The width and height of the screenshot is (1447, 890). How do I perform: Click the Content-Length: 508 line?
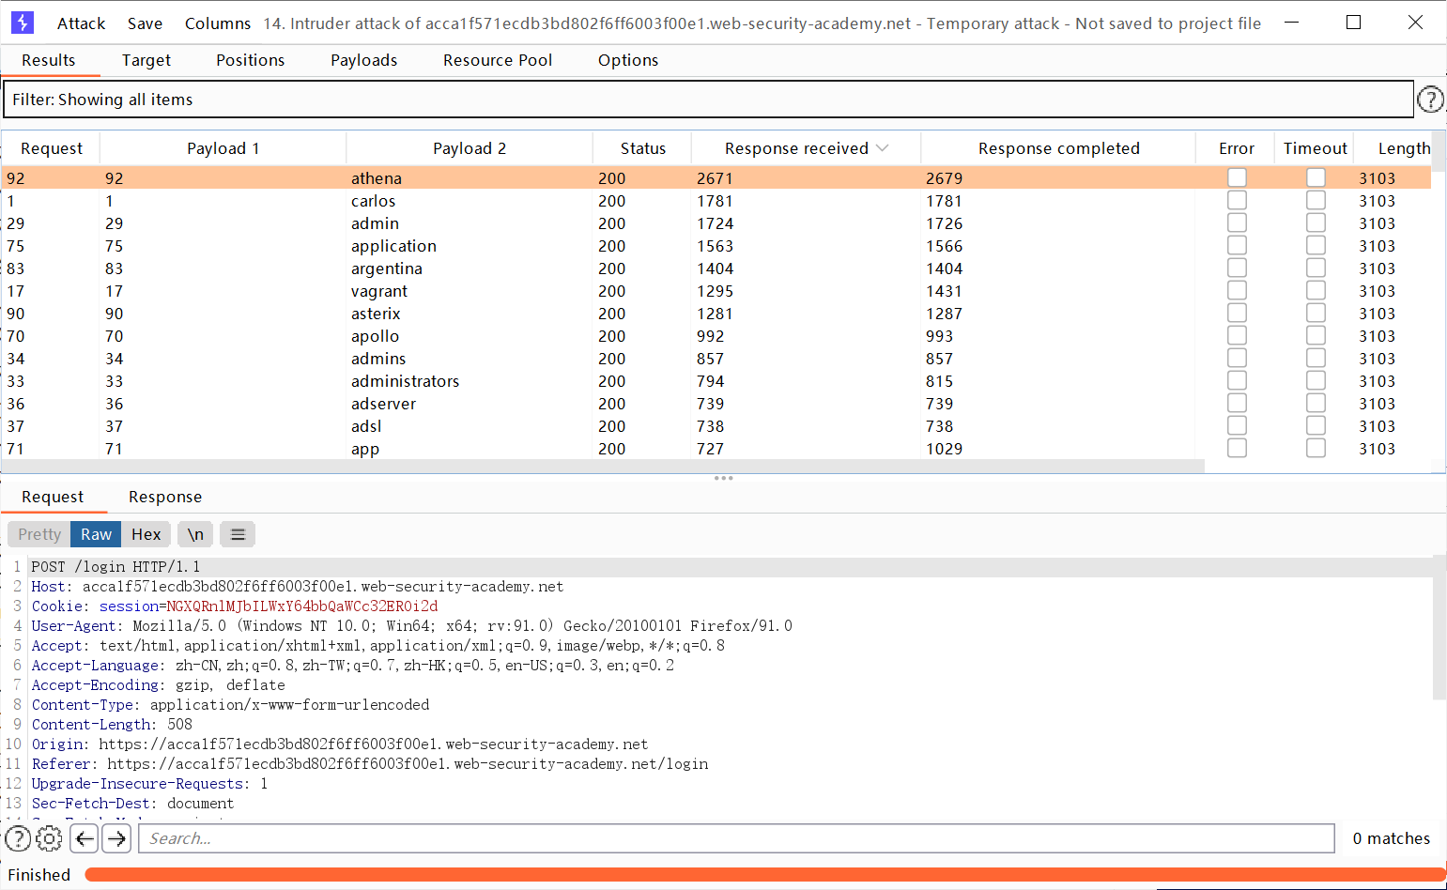(x=112, y=725)
